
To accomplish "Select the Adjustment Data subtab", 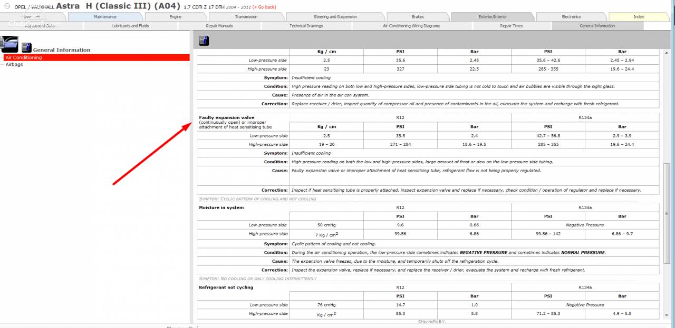I will (40, 26).
